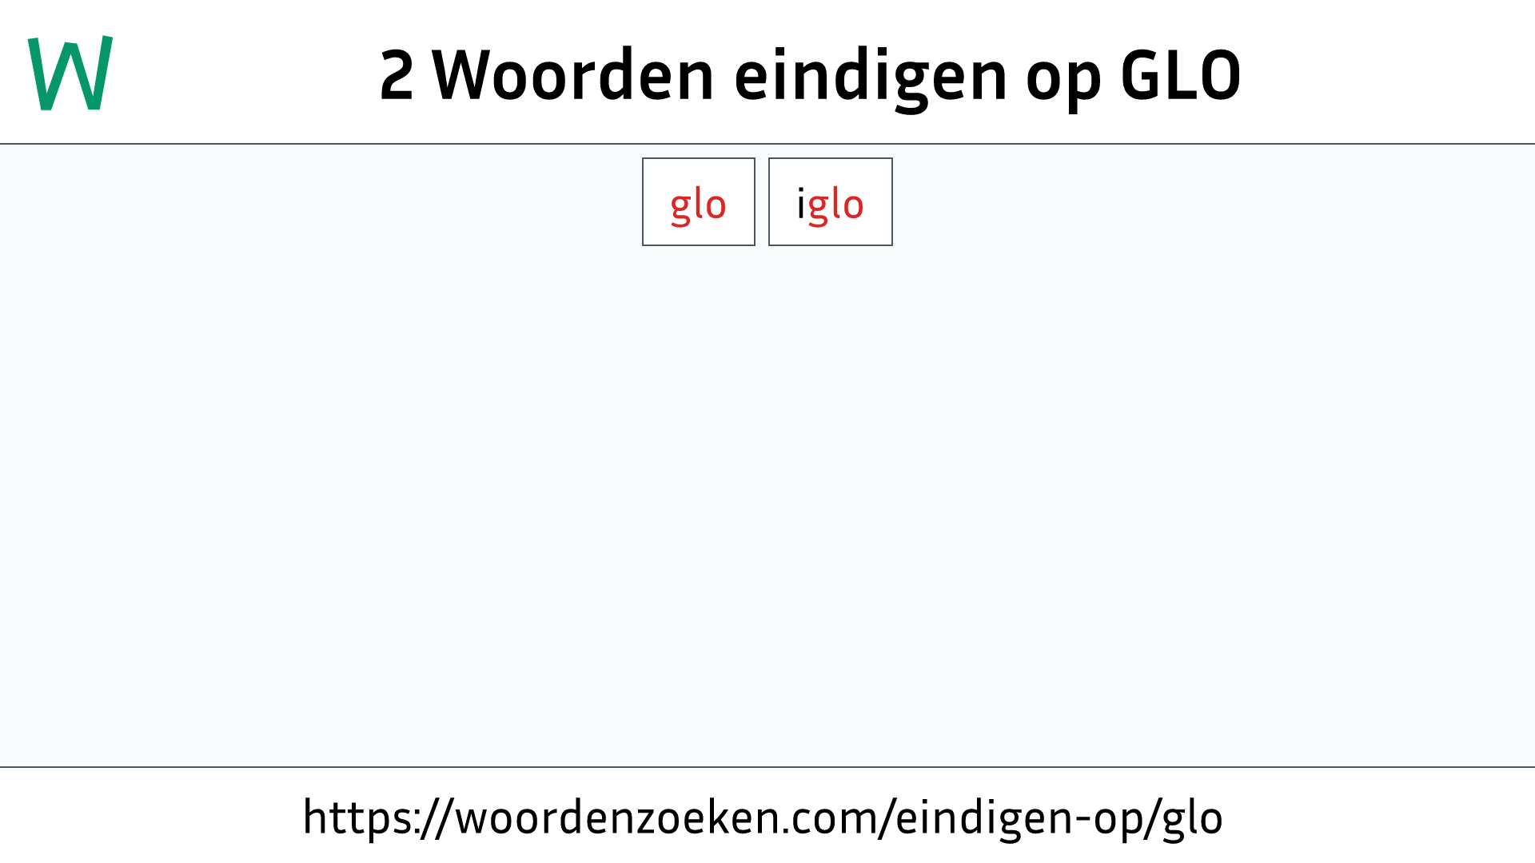Select the 'glo' result tile

[x=698, y=201]
